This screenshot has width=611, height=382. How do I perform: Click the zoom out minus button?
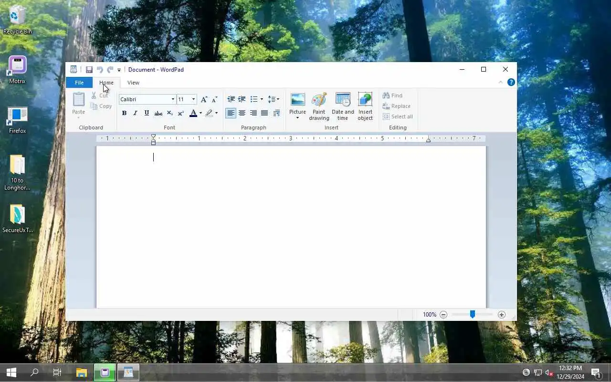click(443, 315)
